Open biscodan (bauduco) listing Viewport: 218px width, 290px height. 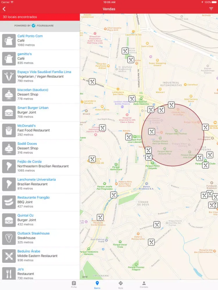pos(40,95)
